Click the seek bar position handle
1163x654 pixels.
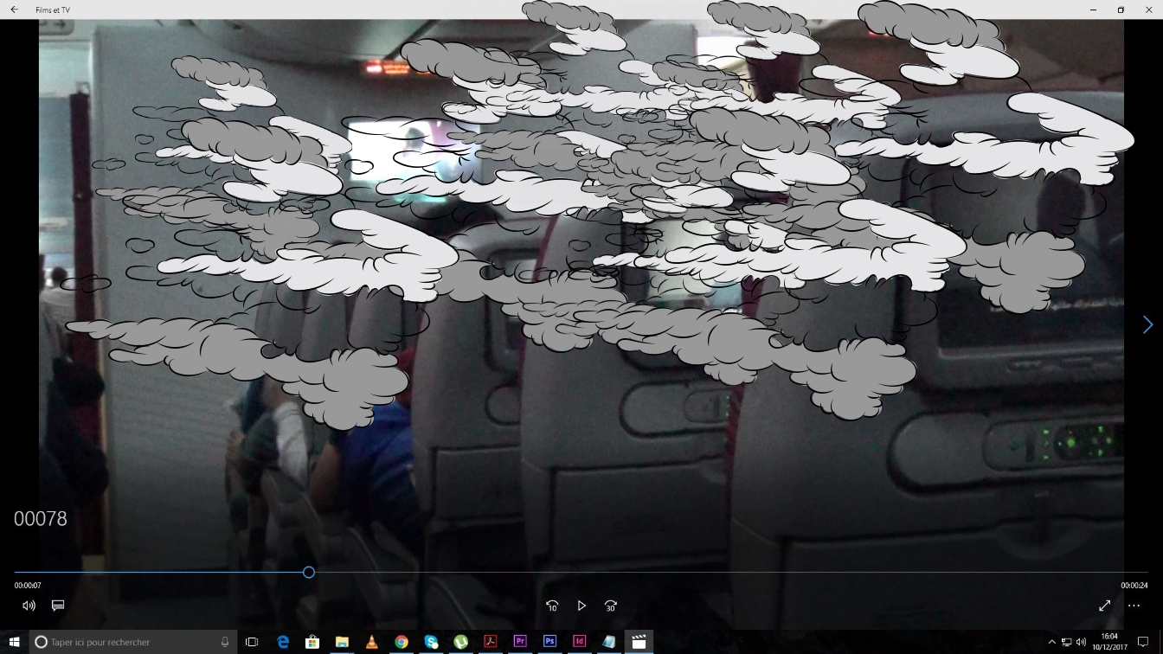(308, 572)
